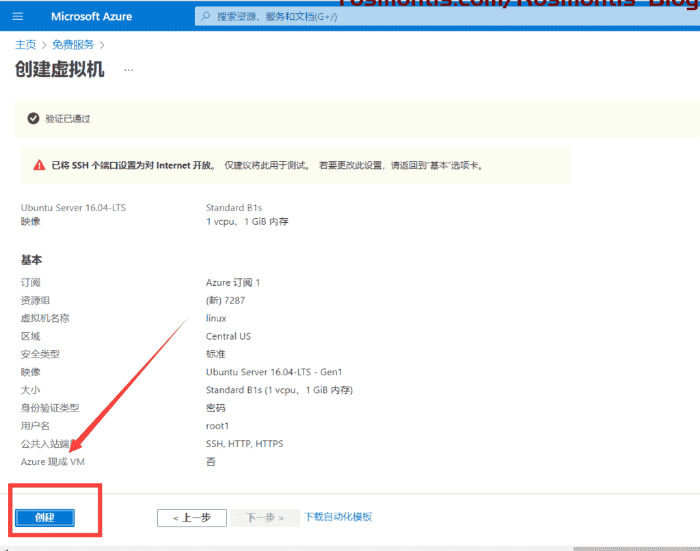The image size is (700, 551).
Task: Click the blue 创建 button
Action: 44,518
